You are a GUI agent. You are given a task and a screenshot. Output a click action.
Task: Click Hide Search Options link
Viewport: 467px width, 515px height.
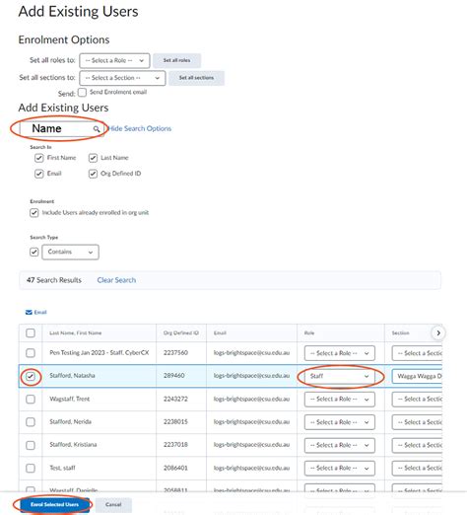(x=140, y=128)
